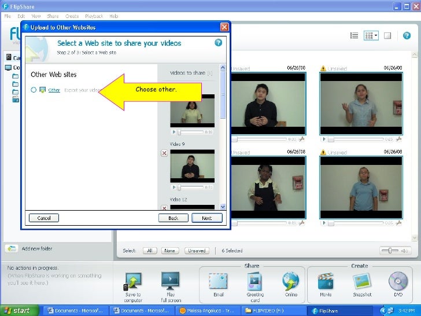Select the boy in black shirt video
The image size is (421, 316).
click(268, 104)
